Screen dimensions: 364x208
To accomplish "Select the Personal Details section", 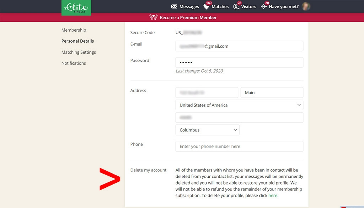I will click(x=77, y=41).
